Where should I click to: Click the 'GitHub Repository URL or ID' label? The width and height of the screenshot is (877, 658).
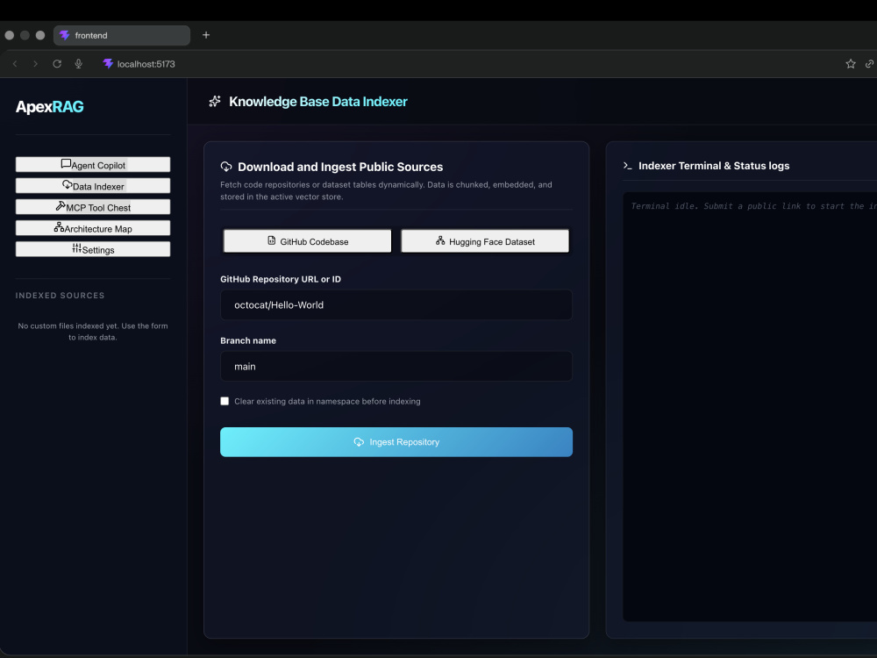(281, 279)
